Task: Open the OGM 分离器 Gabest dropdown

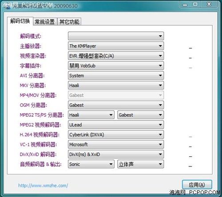Action: click(x=116, y=105)
